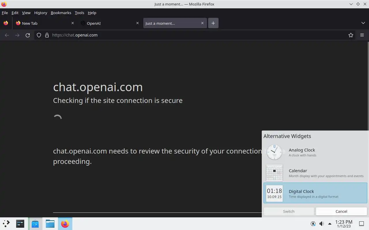Go back to previous page

point(7,35)
